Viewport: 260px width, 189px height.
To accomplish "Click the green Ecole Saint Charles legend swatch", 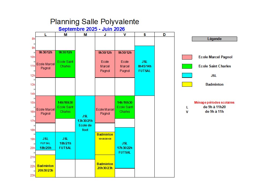I will click(x=187, y=66).
